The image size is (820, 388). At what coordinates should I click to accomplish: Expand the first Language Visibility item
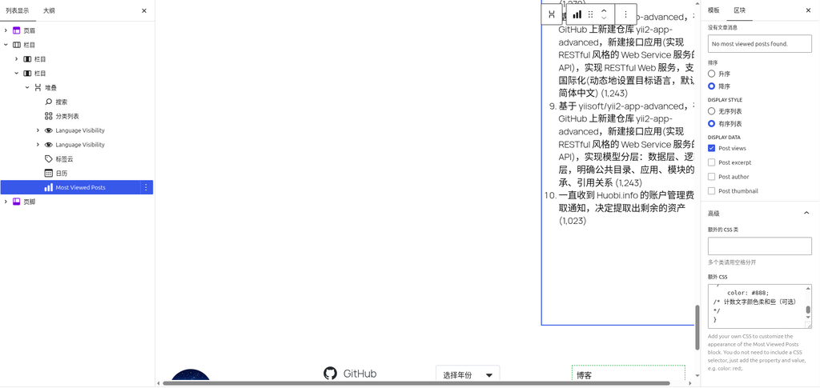coord(38,130)
